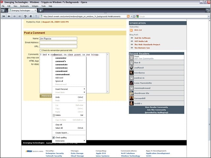Image resolution: width=211 pixels, height=158 pixels.
Task: Open the Edit menu
Action: pyautogui.click(x=9, y=6)
